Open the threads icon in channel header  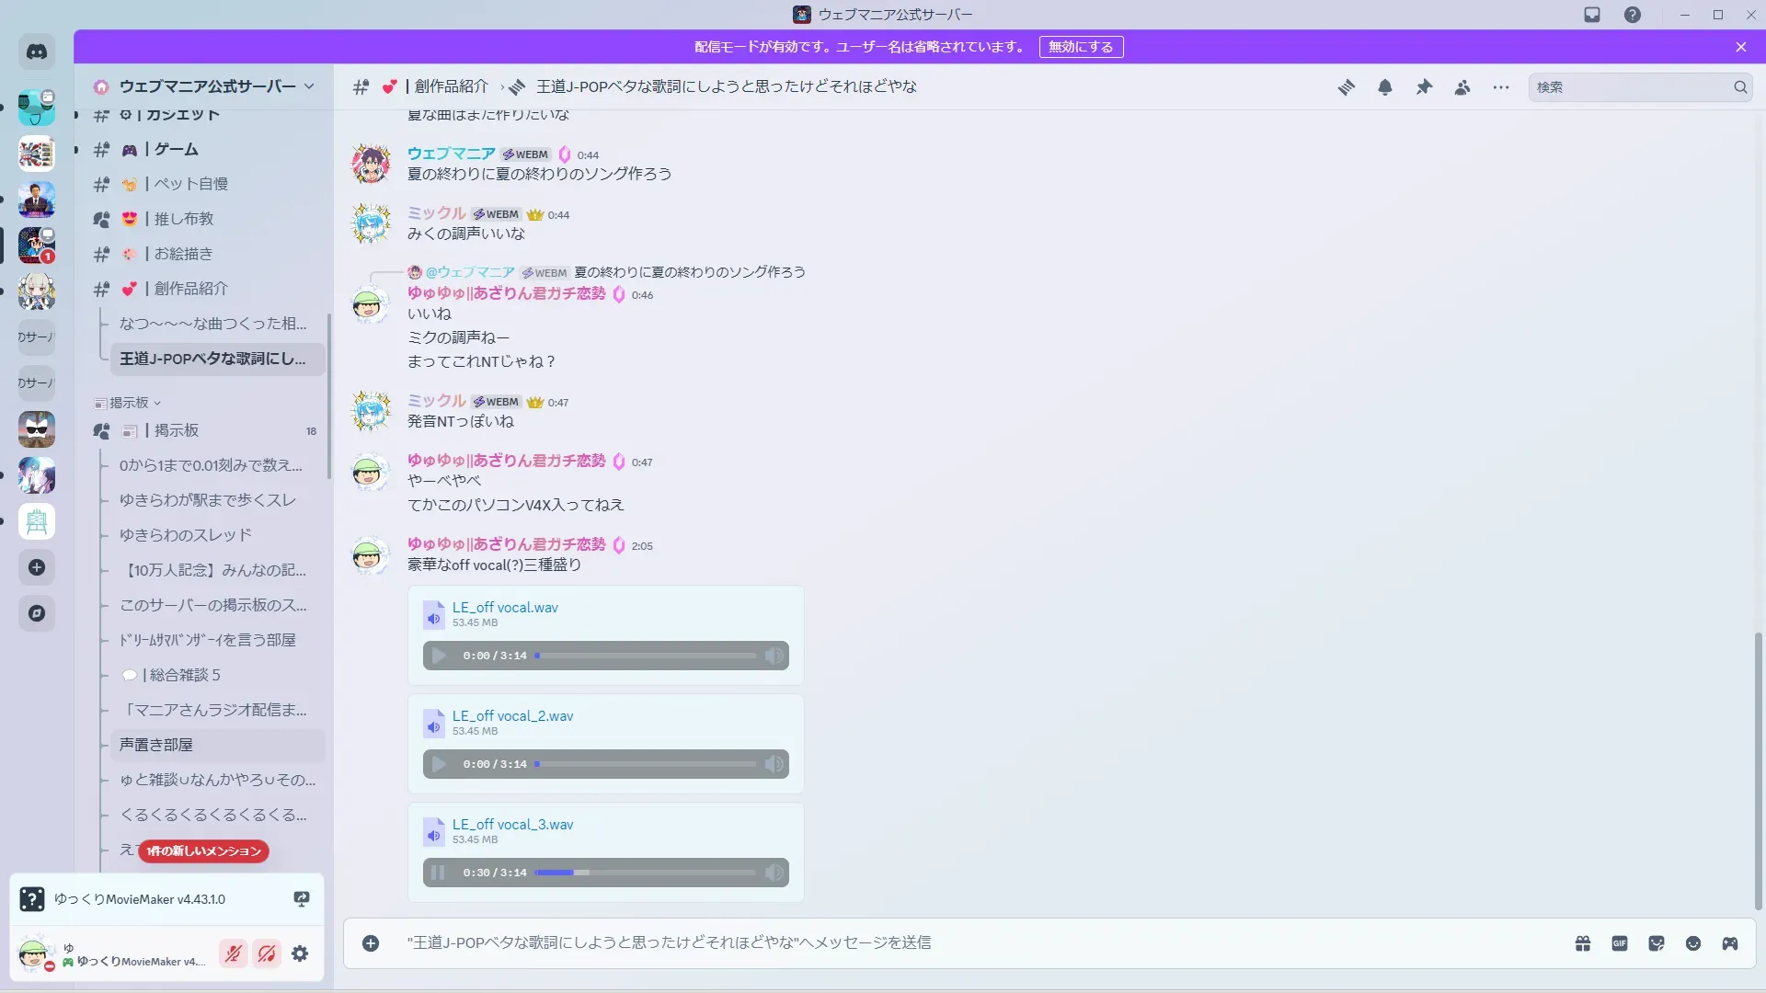(x=1346, y=87)
